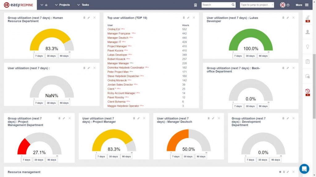Viewport: 316px width, 177px height.
Task: Switch Lukas Developer utilization to 90 days
Action: tap(263, 56)
